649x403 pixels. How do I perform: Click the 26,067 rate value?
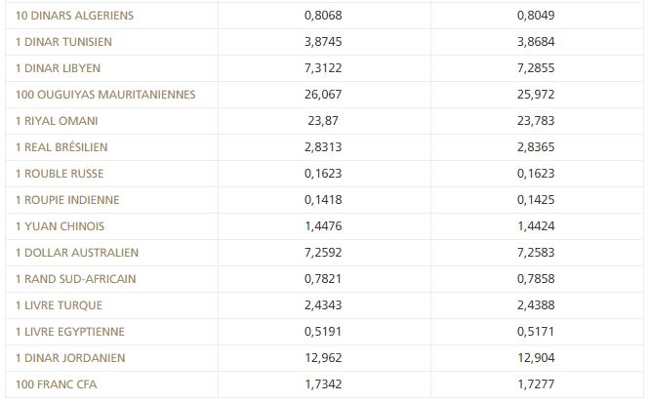coord(324,96)
